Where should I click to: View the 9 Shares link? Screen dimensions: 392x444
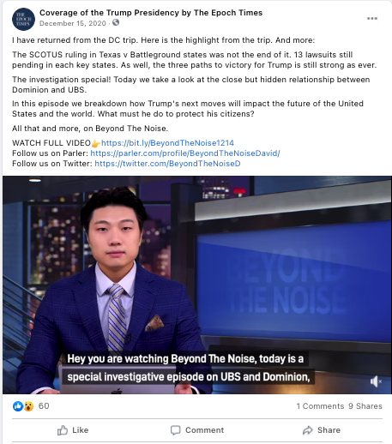point(365,406)
